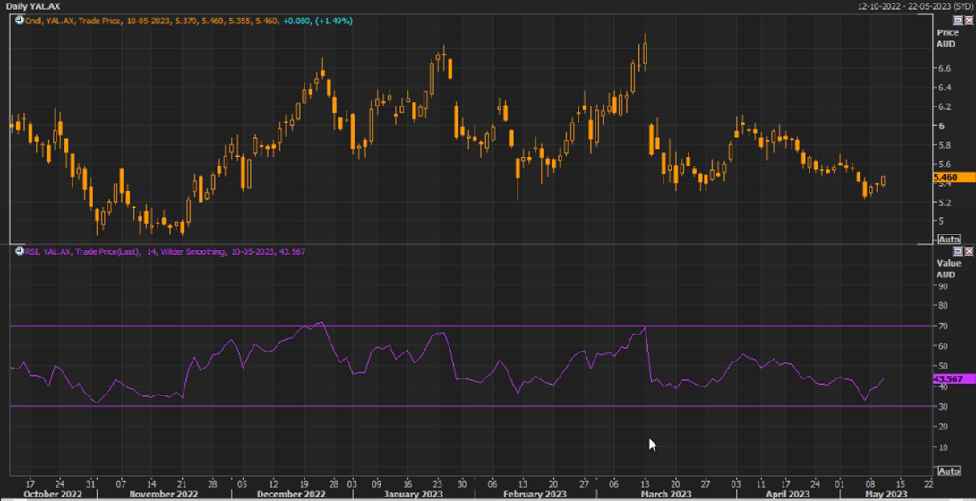Toggle Auto scaling on the price axis
Image resolution: width=976 pixels, height=501 pixels.
tap(948, 239)
